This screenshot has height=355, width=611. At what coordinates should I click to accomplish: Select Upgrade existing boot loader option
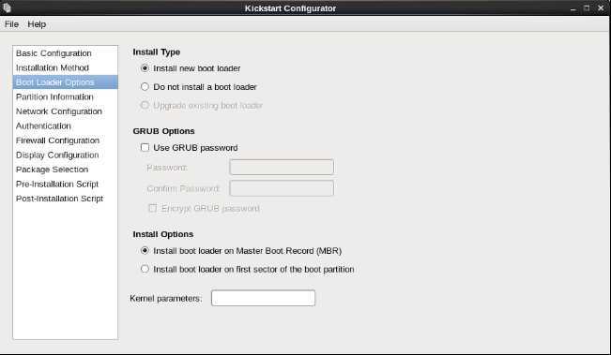click(x=145, y=105)
